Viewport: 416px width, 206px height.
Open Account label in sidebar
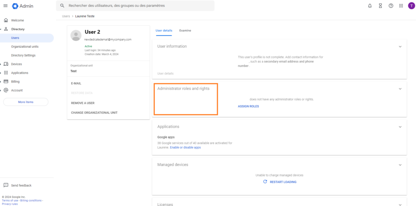17,90
